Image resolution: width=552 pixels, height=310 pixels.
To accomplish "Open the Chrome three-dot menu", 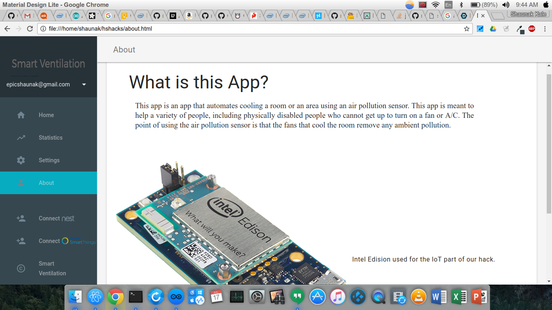I will click(545, 29).
